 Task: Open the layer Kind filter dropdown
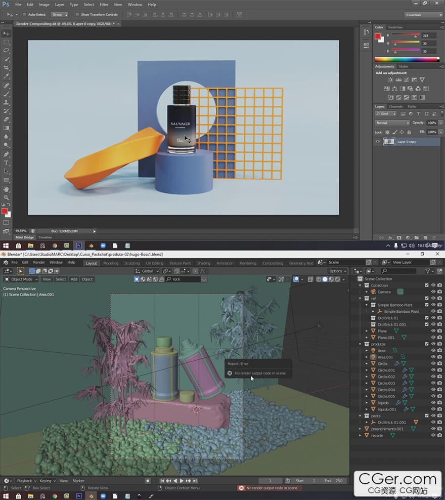[x=385, y=114]
